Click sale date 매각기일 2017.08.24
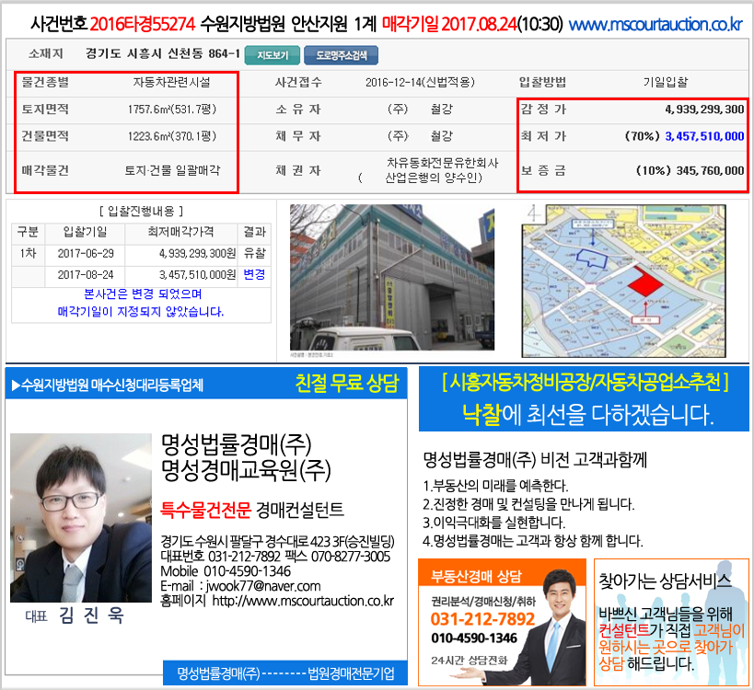 point(449,24)
